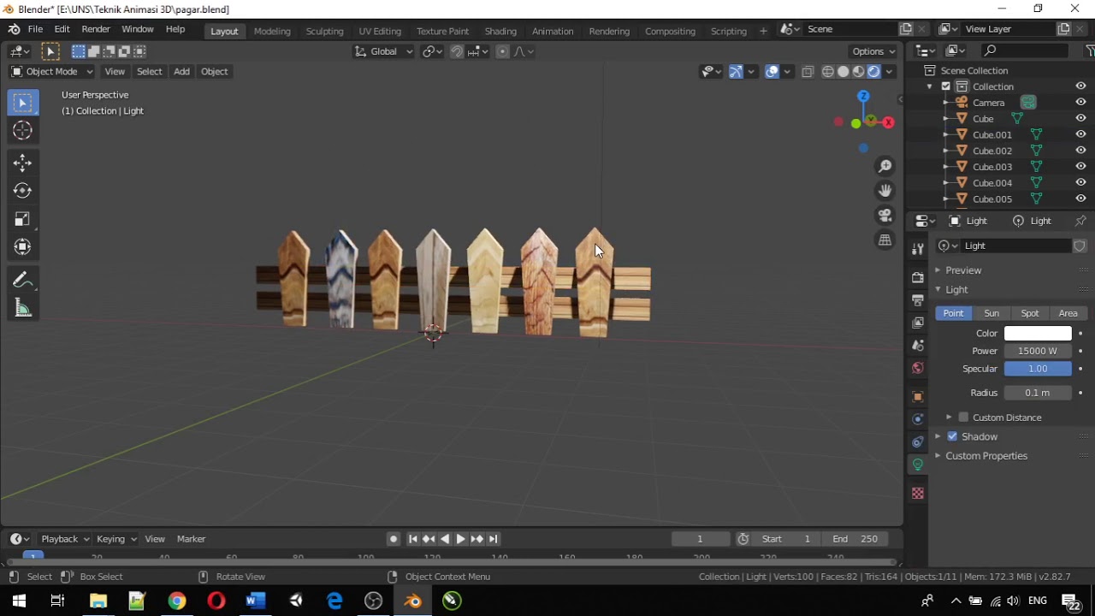The width and height of the screenshot is (1095, 616).
Task: Activate the Scale tool
Action: point(23,219)
